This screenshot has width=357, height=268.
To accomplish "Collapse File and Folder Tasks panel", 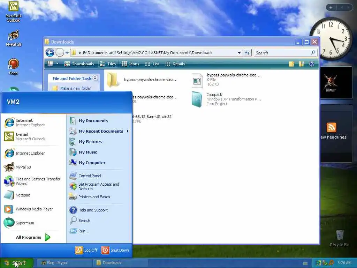I will [95, 78].
